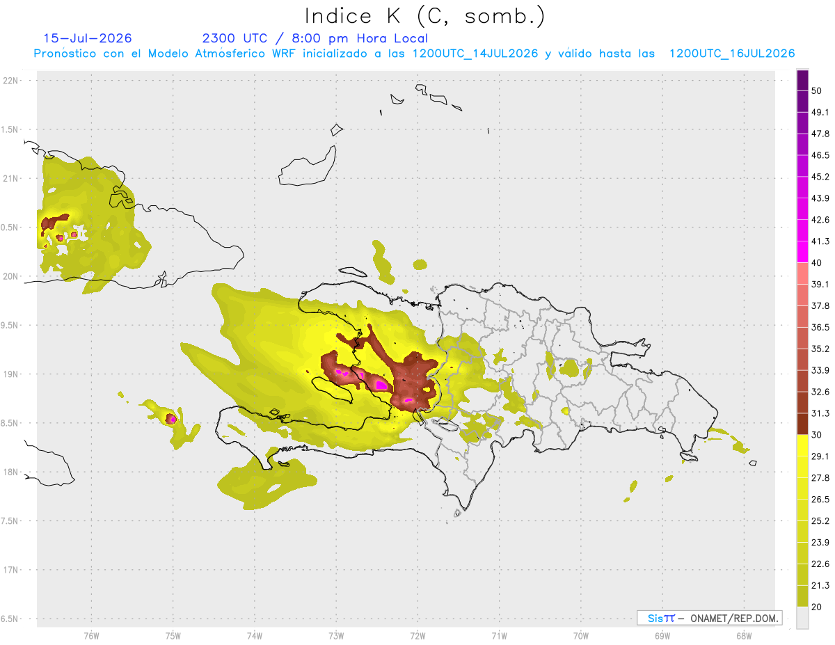Click latitude axis label '18N'

click(11, 472)
